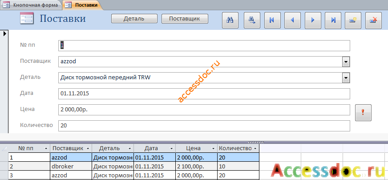Click the 2 100,00р. price cell
The height and width of the screenshot is (180, 388).
pos(197,166)
